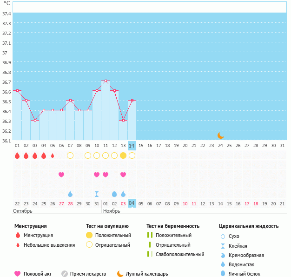This screenshot has height=277, width=291.
Task: Select the 36.7 peak temperature point on day 11
Action: (x=106, y=81)
